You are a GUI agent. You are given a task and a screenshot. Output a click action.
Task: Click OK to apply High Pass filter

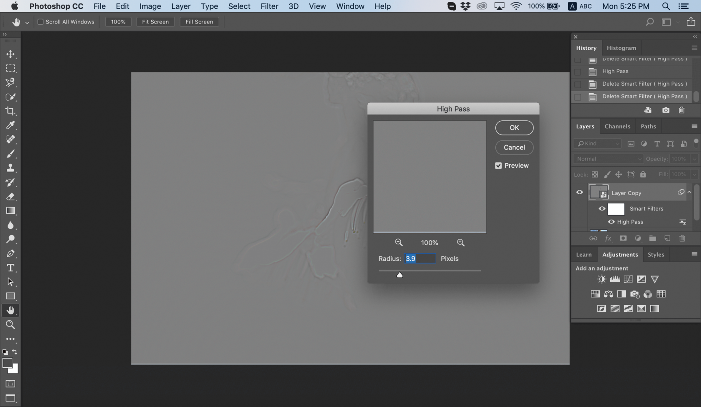514,127
